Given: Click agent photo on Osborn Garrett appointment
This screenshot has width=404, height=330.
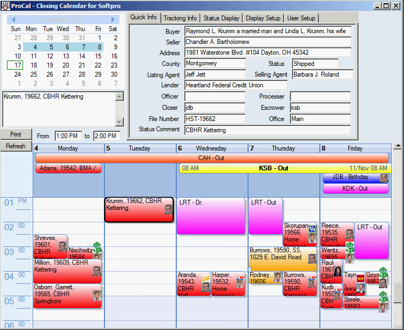Looking at the screenshot, I should click(97, 296).
